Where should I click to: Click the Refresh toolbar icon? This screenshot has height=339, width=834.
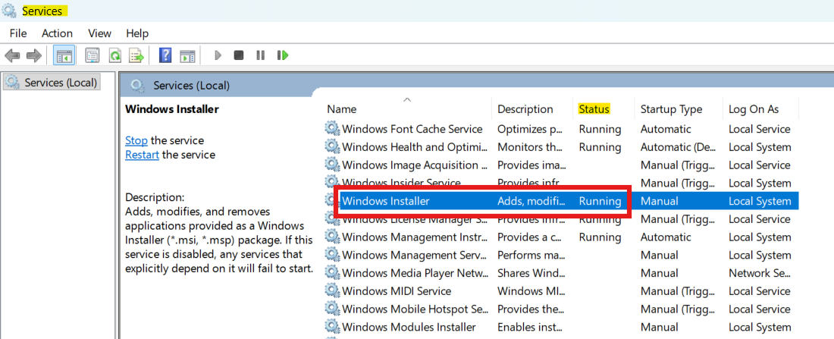click(114, 55)
